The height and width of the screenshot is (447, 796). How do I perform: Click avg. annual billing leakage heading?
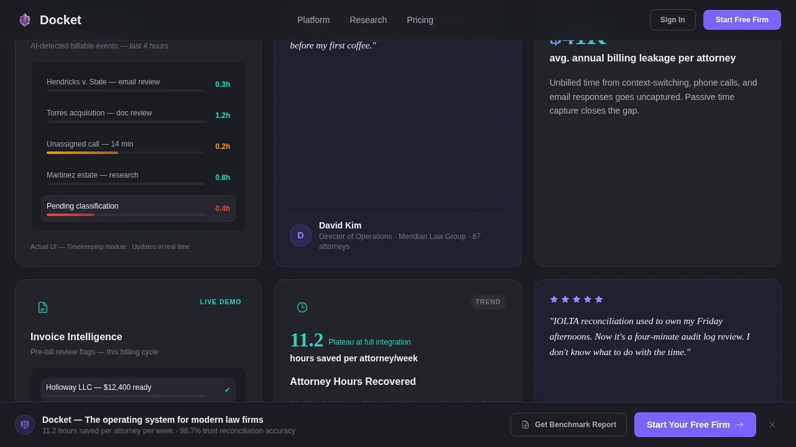tap(642, 58)
